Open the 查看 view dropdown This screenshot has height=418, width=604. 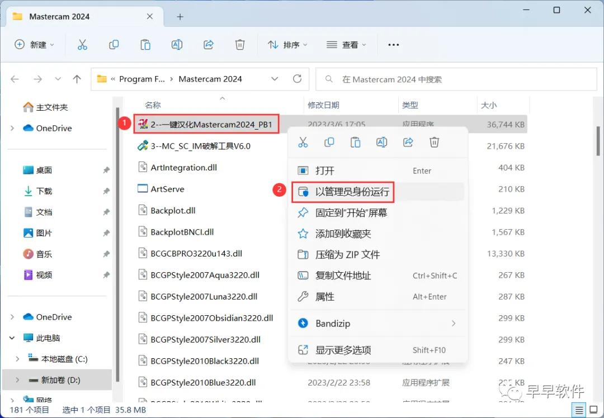point(346,45)
